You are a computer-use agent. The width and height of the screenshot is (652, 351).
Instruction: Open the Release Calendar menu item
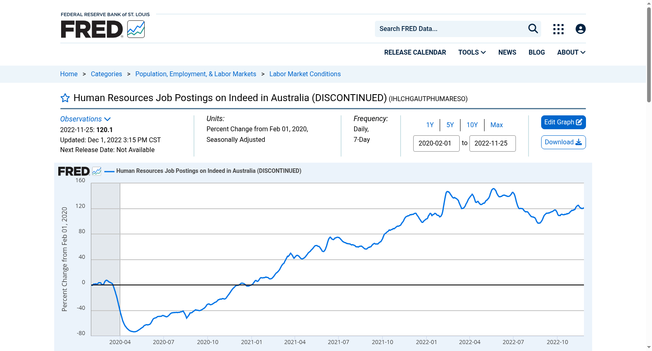coord(415,53)
